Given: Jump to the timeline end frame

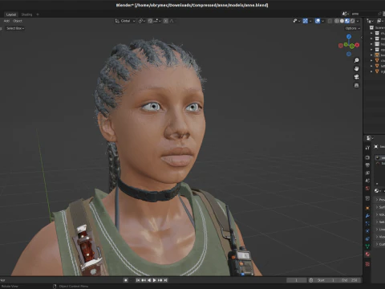Looking at the screenshot, I should click(x=166, y=280).
